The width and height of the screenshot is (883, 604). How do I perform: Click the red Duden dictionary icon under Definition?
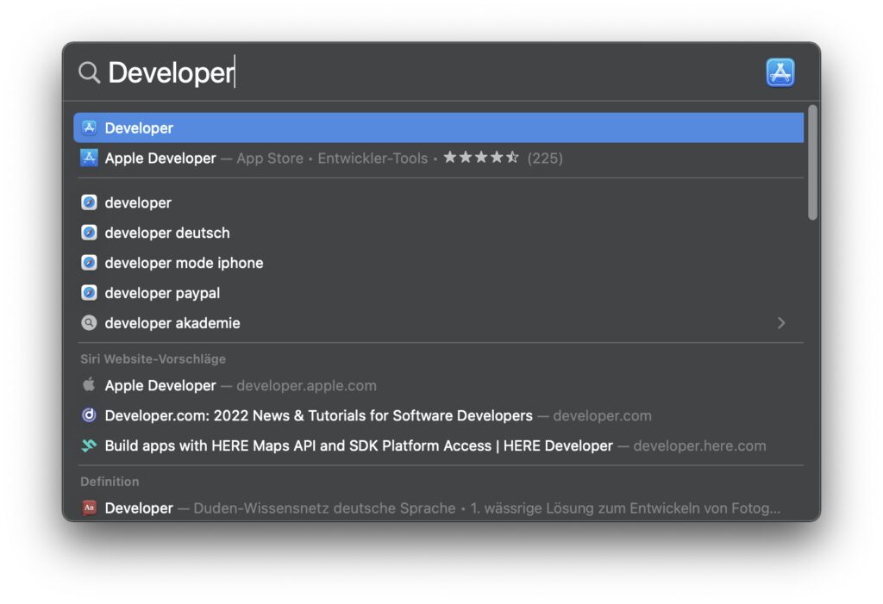pos(89,507)
